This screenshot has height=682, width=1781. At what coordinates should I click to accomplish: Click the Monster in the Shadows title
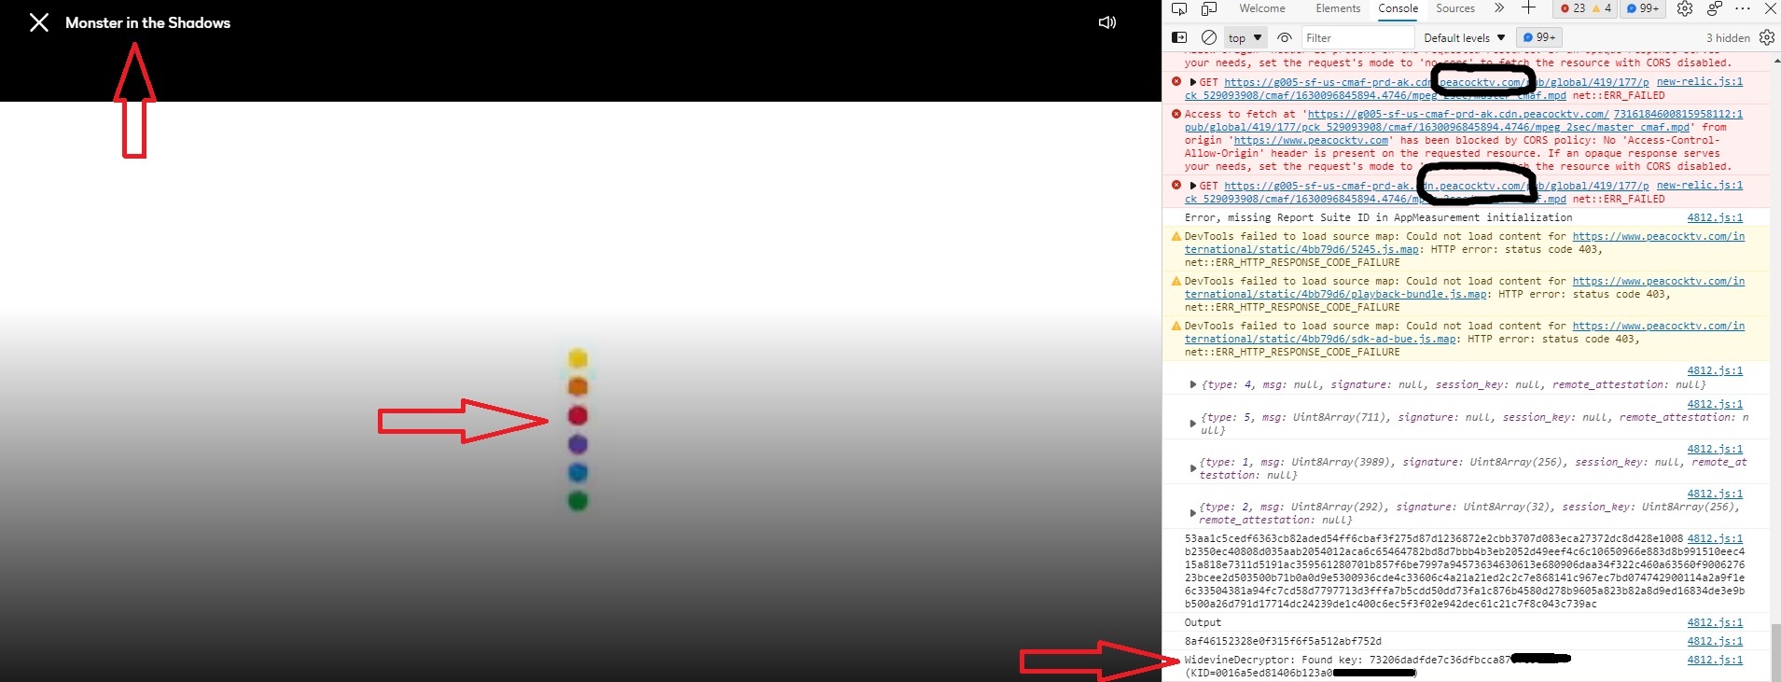point(147,22)
